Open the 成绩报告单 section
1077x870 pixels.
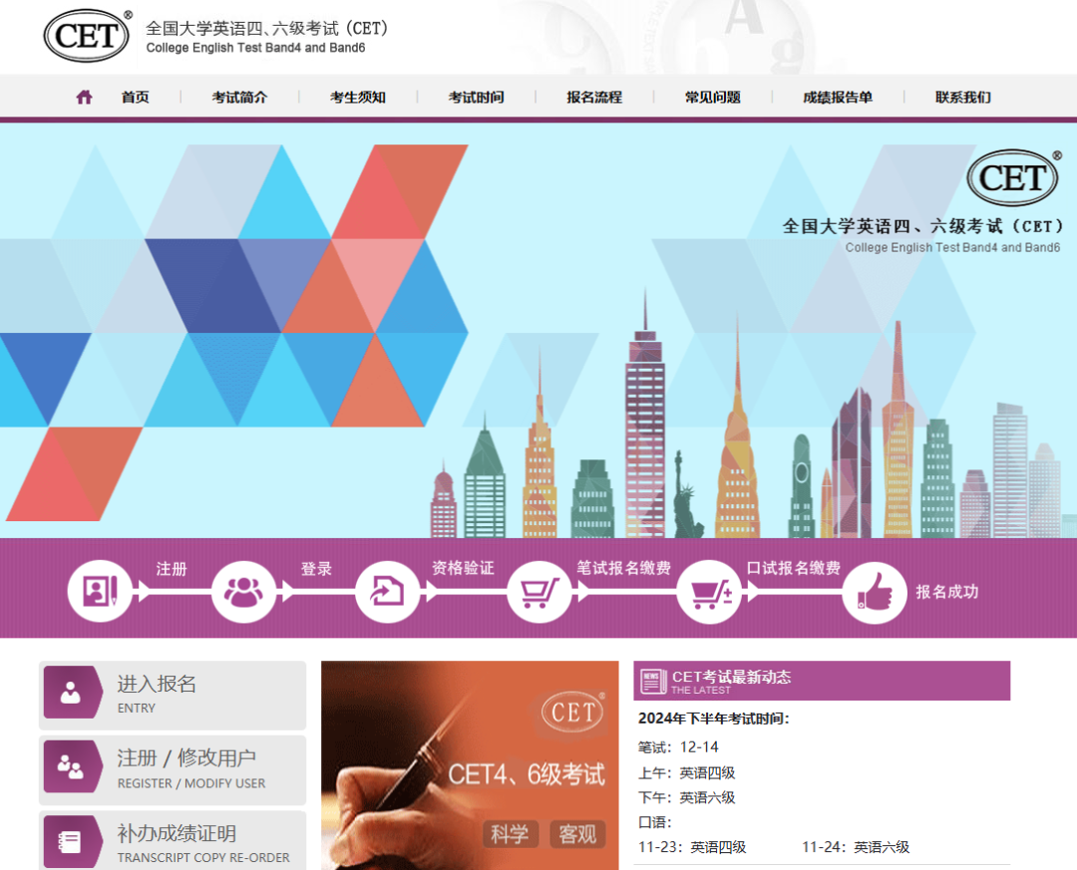tap(836, 97)
